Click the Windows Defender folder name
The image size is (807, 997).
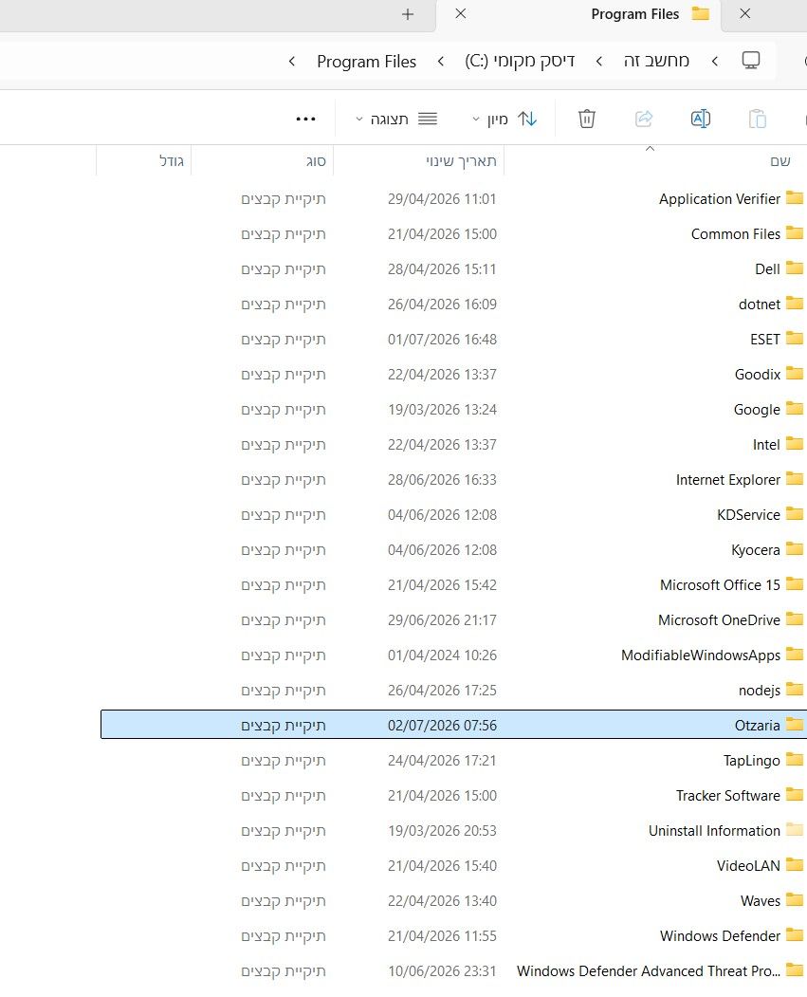tap(720, 936)
